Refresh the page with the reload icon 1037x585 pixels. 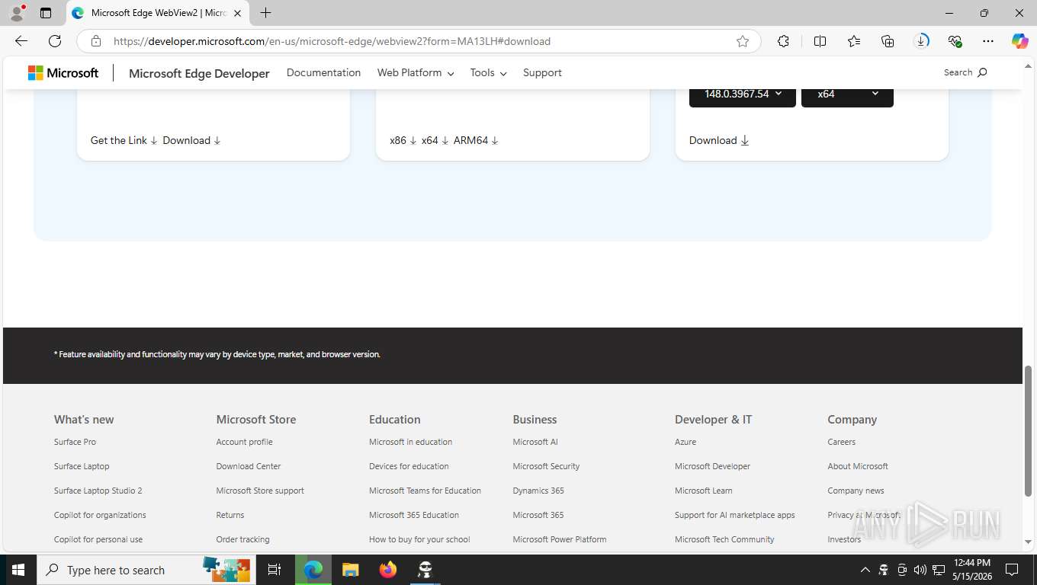tap(55, 41)
